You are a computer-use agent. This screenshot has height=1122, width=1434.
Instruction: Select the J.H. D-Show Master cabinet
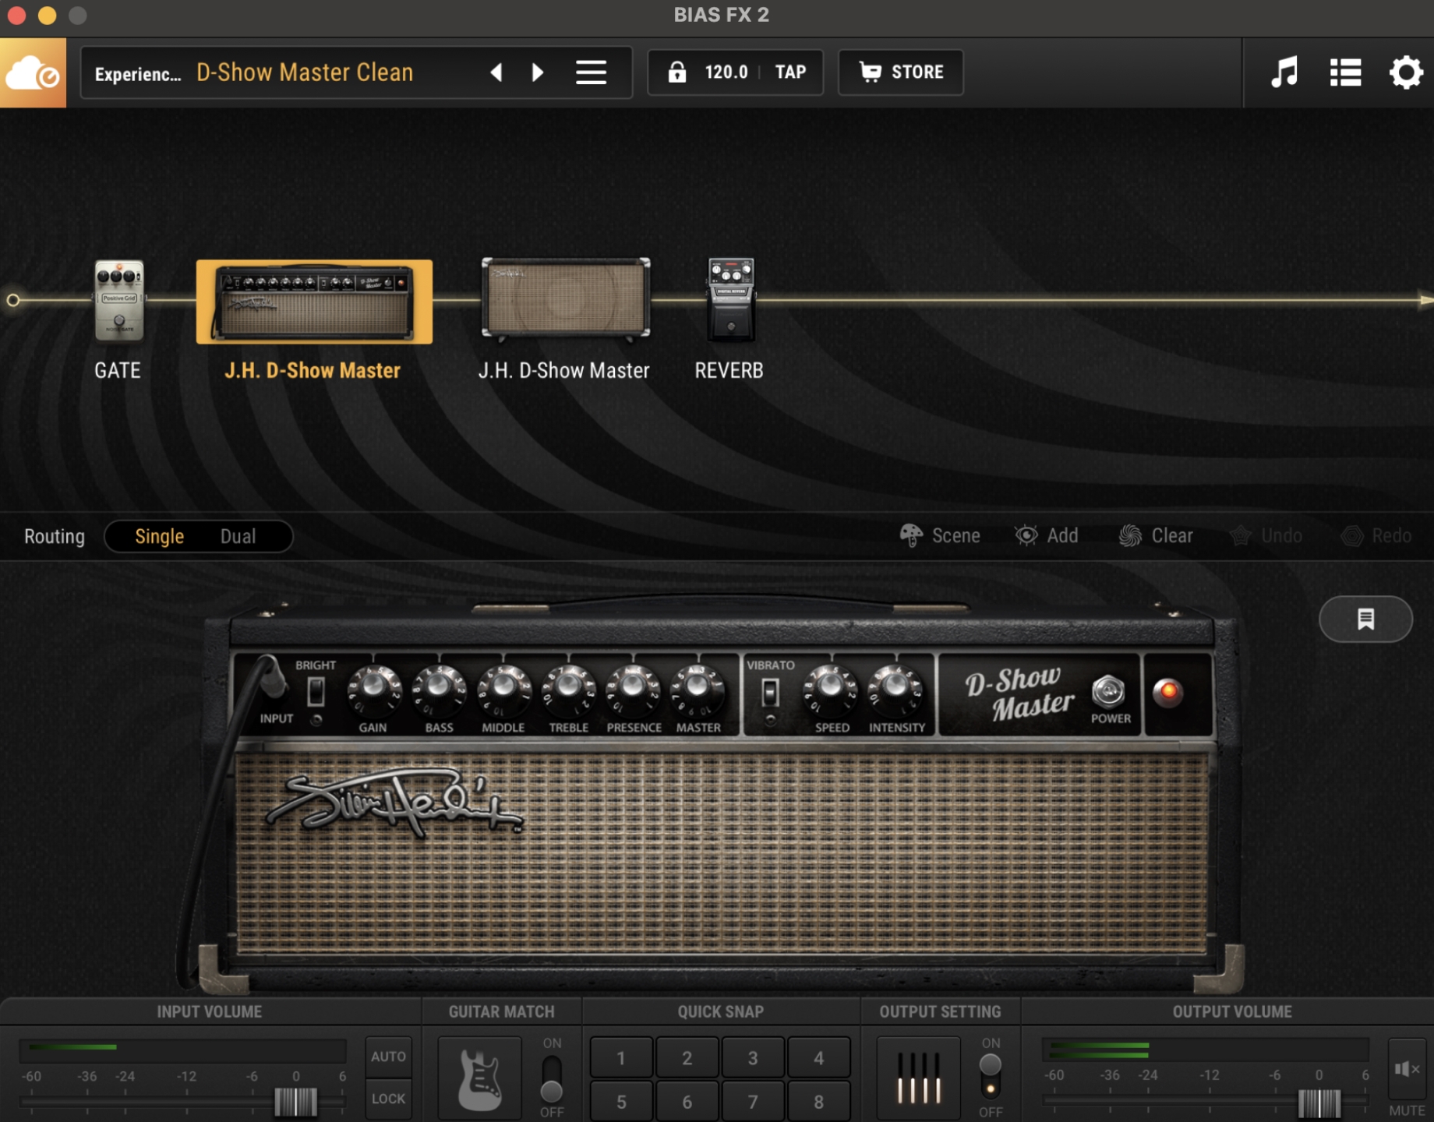click(x=566, y=299)
